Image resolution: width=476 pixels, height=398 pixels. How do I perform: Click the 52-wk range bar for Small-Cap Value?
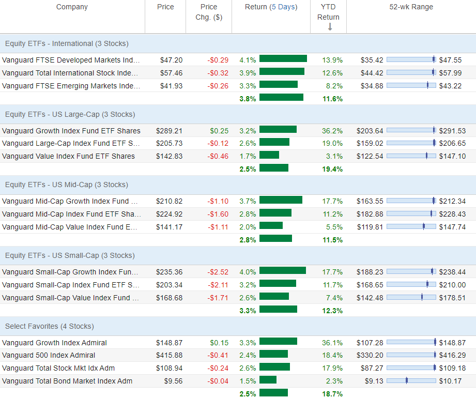coord(411,297)
